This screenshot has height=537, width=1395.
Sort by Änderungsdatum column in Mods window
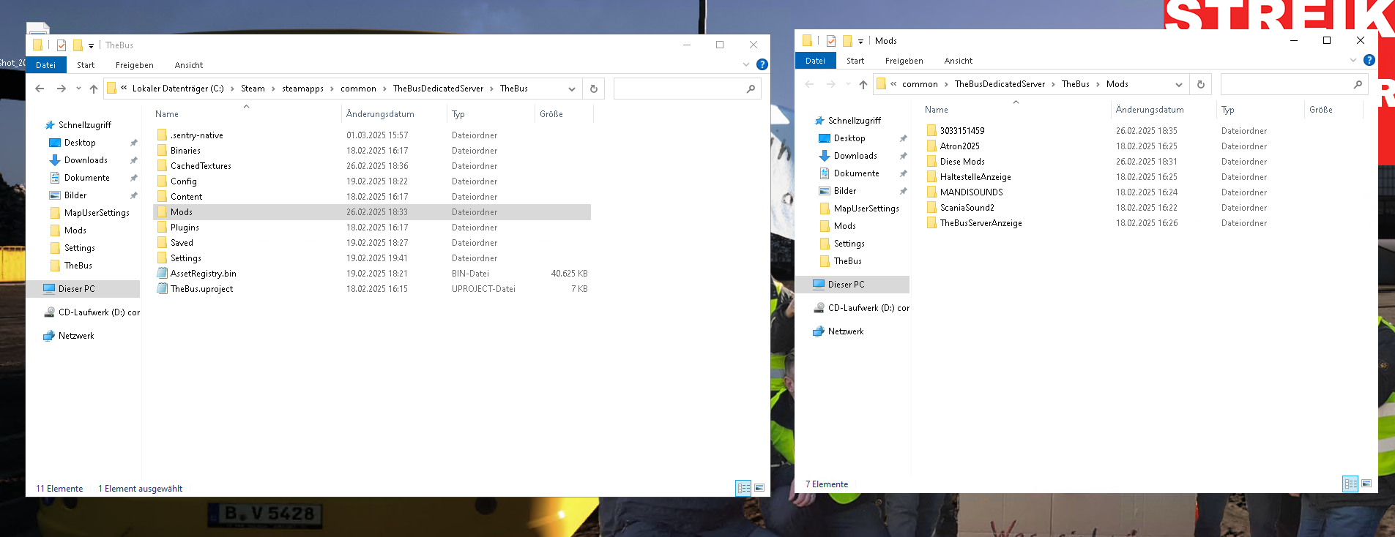pyautogui.click(x=1149, y=110)
